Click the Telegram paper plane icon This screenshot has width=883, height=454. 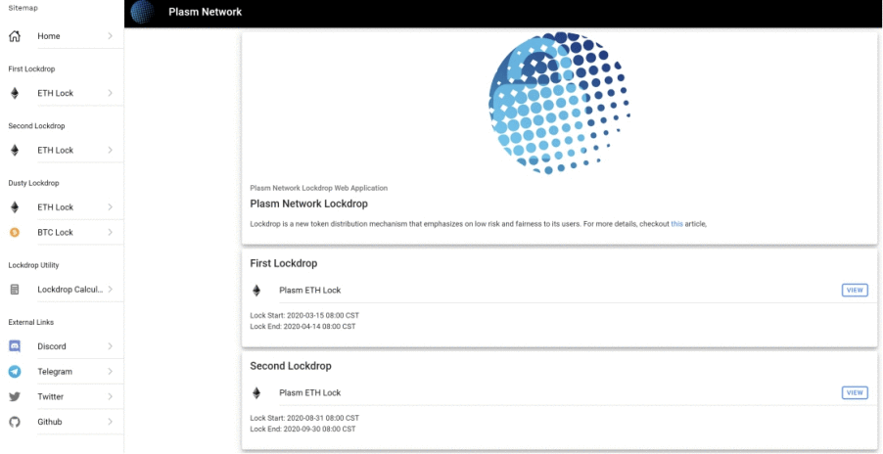(x=15, y=372)
